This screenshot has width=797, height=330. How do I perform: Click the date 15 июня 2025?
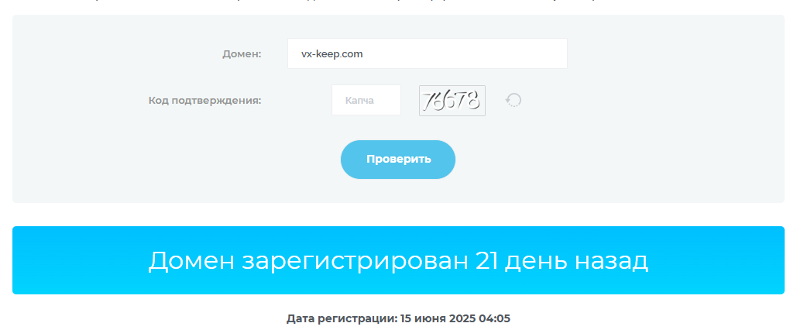[x=440, y=318]
